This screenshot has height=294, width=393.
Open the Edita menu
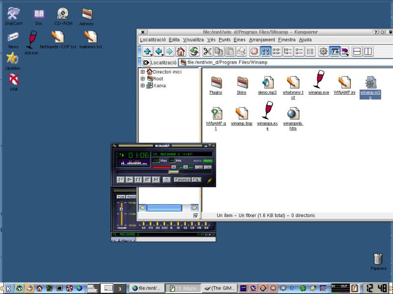(x=174, y=40)
